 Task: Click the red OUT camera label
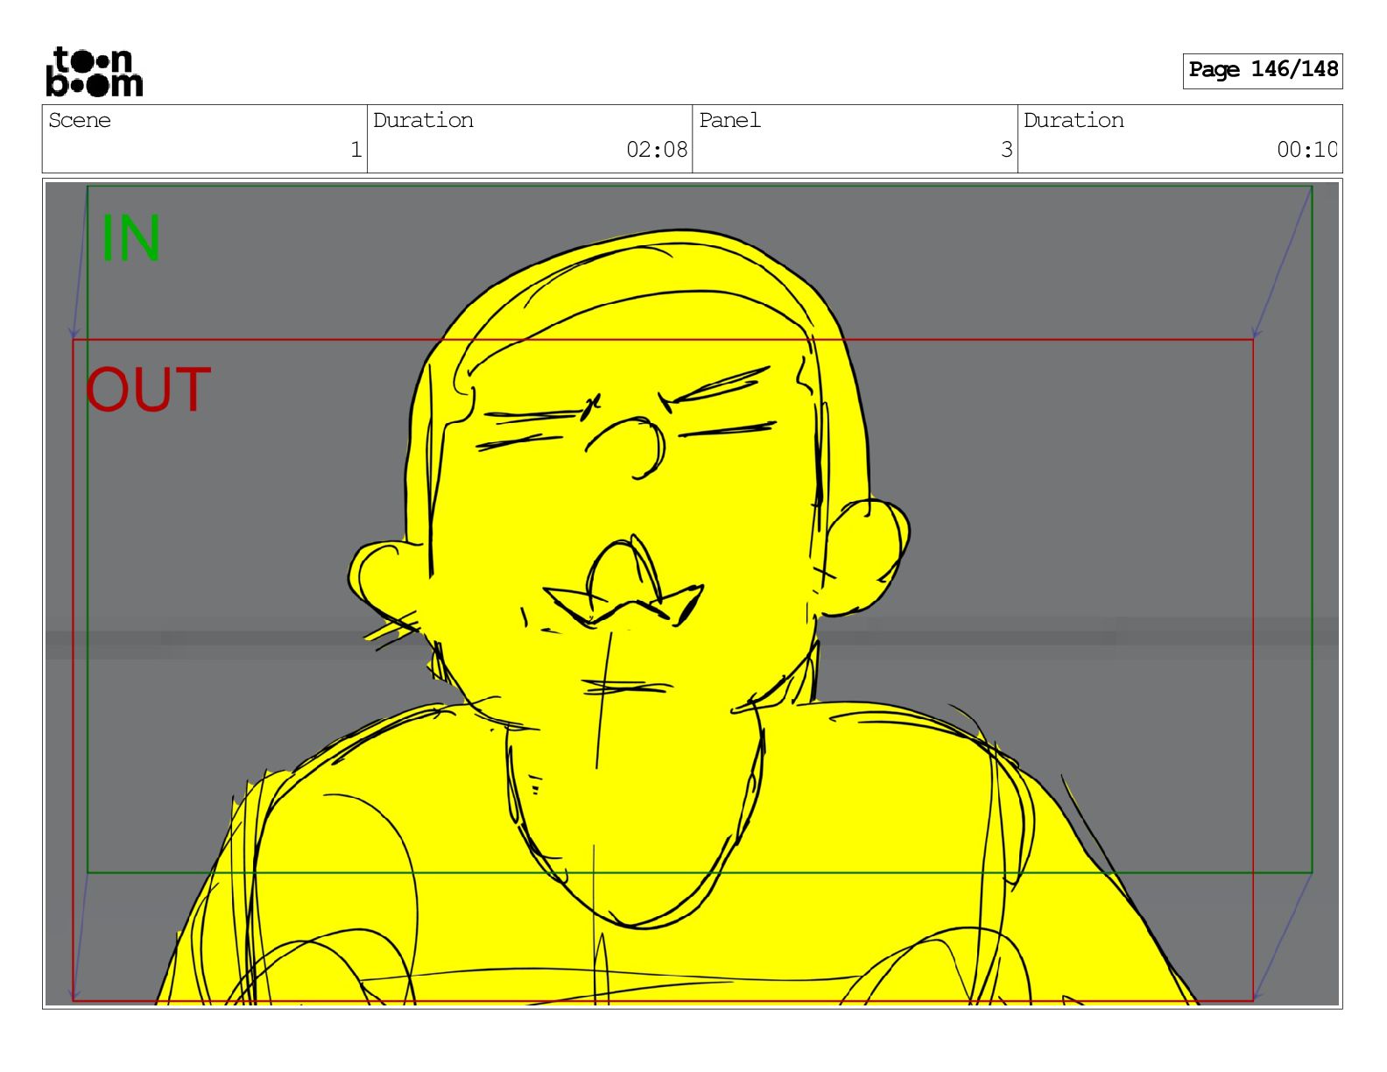click(149, 390)
